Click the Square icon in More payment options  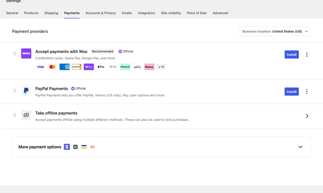click(x=75, y=147)
